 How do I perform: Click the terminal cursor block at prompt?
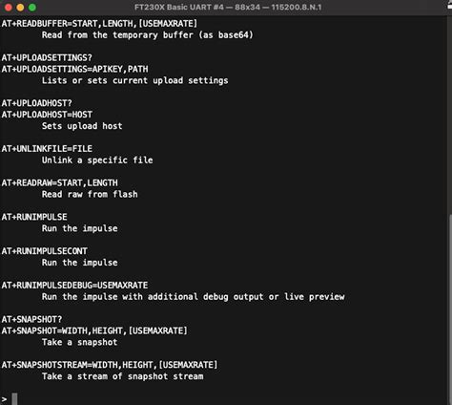coord(14,399)
